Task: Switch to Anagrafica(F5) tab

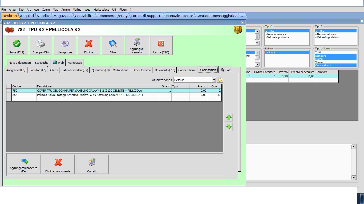Action: coord(16,70)
